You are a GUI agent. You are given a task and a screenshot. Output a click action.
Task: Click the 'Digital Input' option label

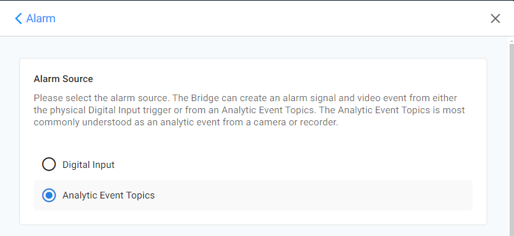89,165
